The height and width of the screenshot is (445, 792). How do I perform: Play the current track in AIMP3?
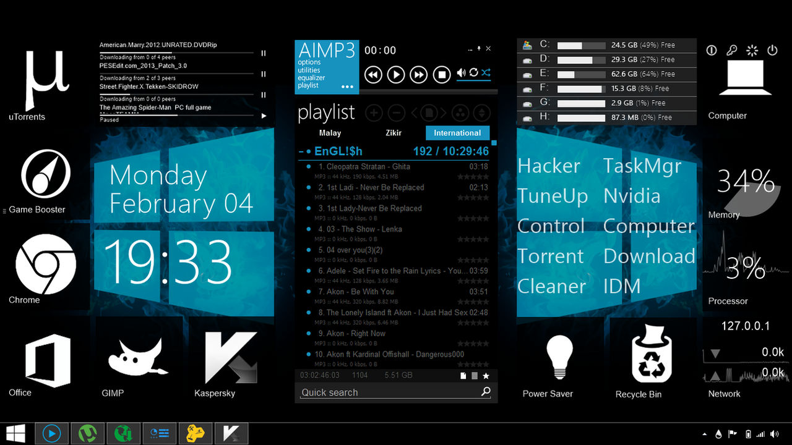click(396, 75)
